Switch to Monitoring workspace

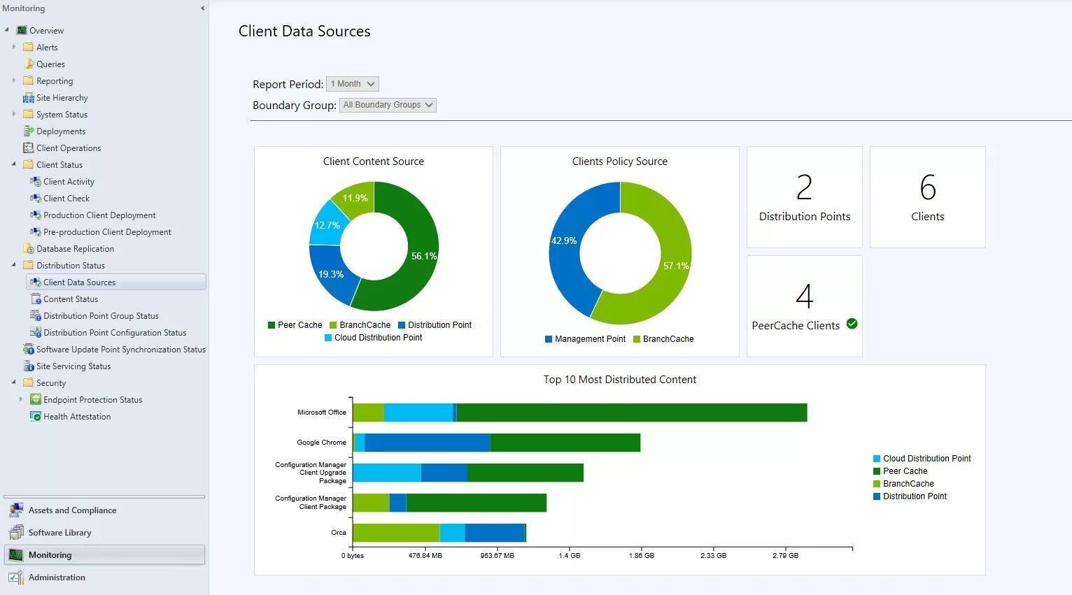click(x=104, y=555)
